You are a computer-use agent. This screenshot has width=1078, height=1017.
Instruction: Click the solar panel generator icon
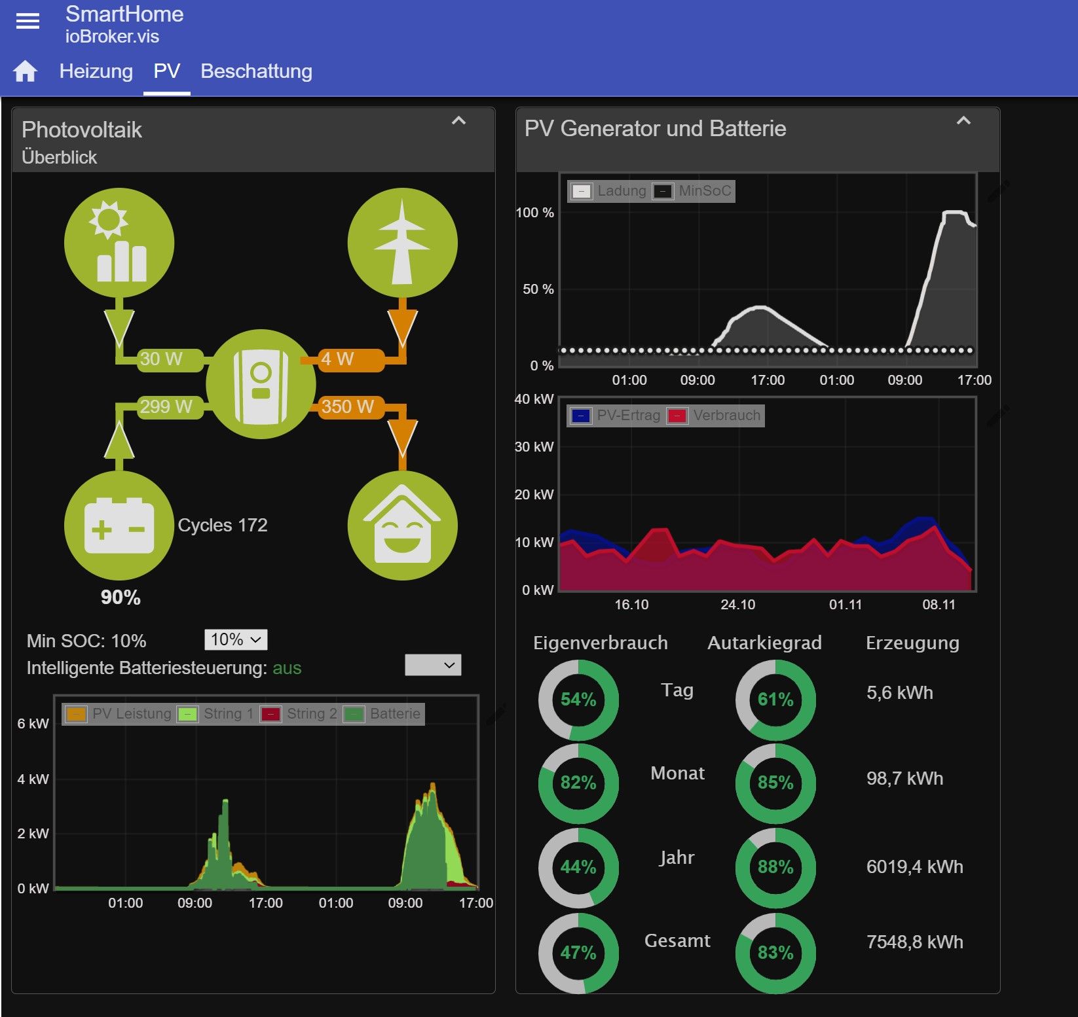(x=119, y=243)
